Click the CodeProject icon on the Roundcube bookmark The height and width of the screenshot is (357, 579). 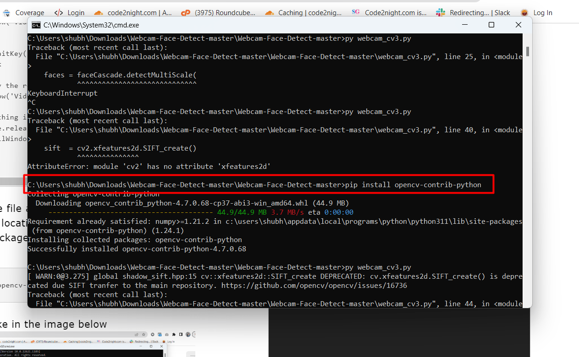coord(186,13)
